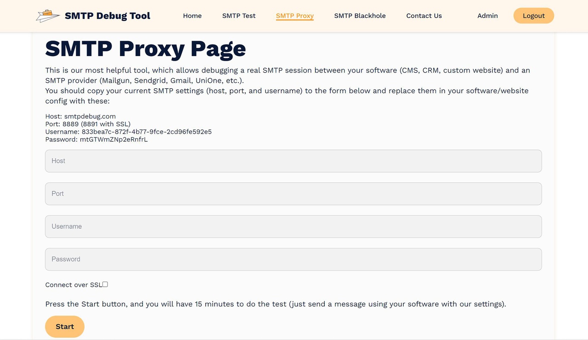Enable the Connect over SSL checkbox

click(x=105, y=284)
